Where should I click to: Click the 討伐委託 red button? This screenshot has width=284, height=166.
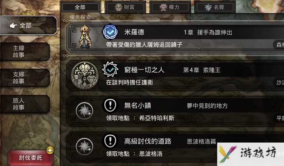tap(30, 157)
